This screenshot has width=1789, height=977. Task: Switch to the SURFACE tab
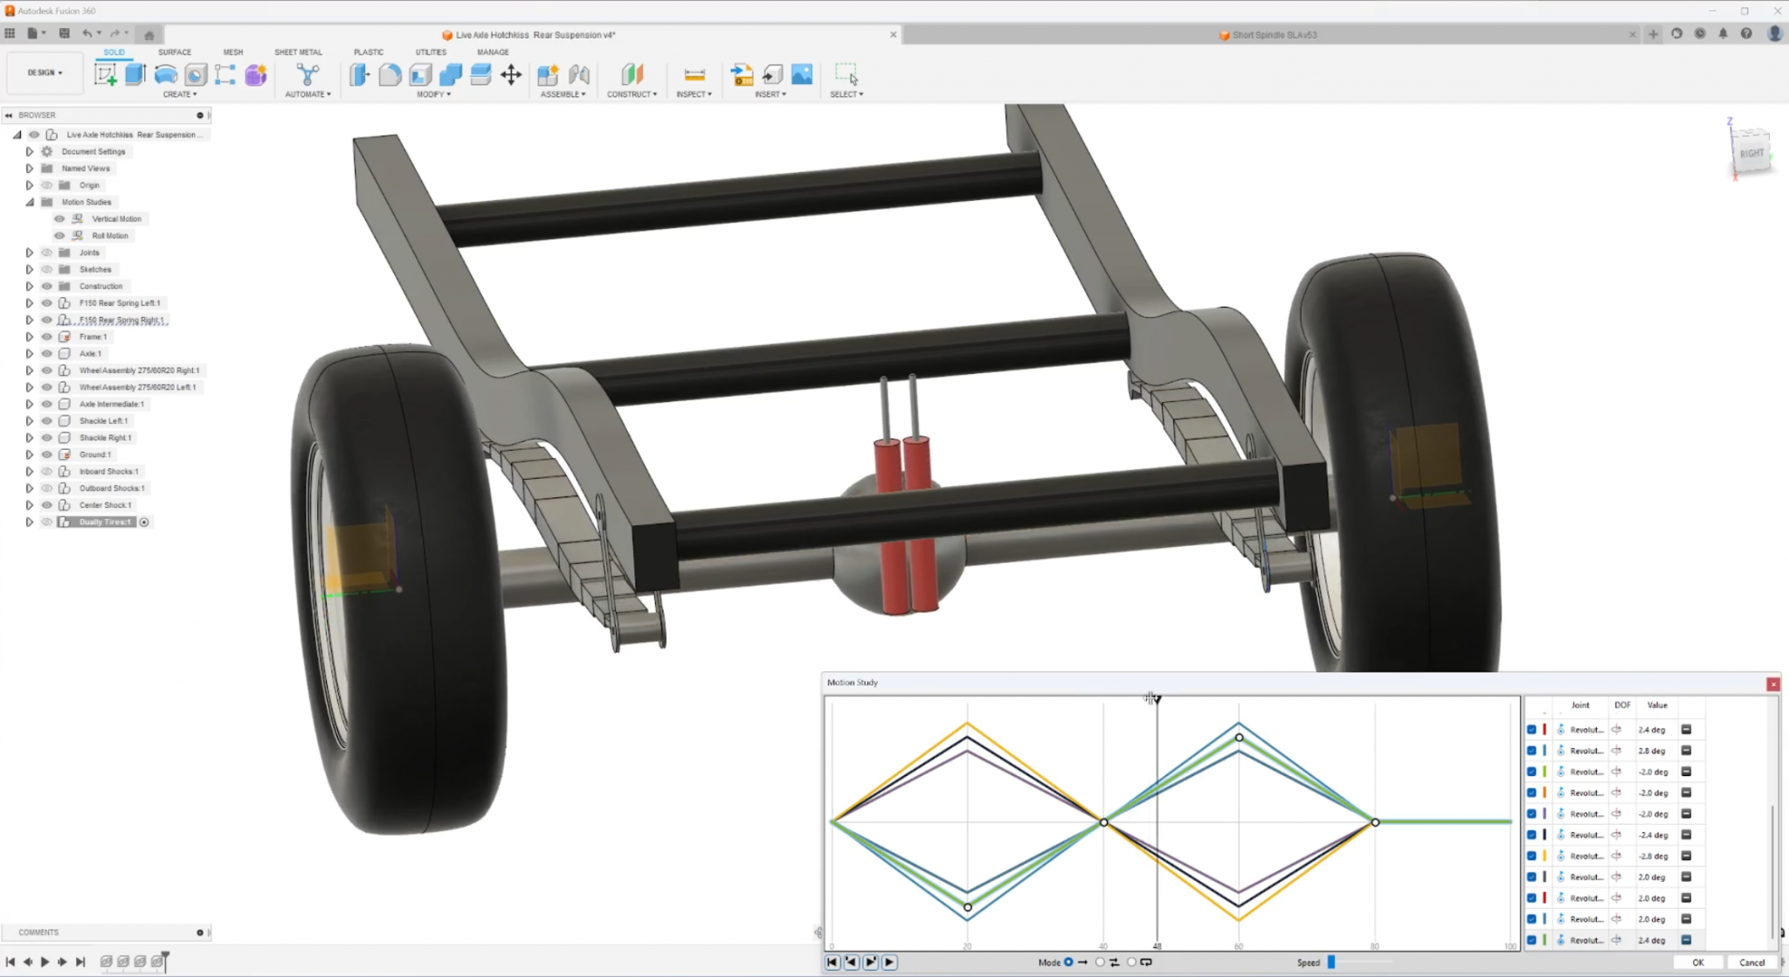point(174,52)
